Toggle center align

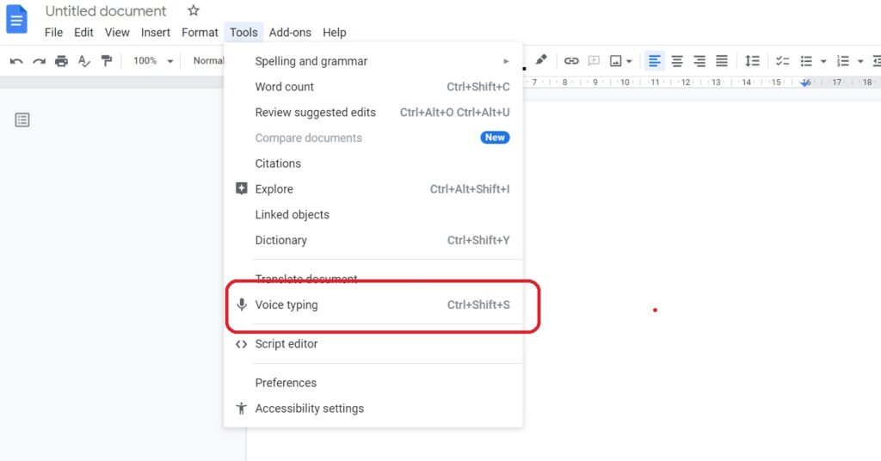pyautogui.click(x=677, y=61)
